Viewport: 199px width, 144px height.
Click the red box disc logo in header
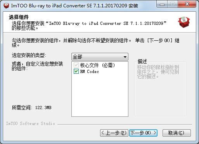183,22
